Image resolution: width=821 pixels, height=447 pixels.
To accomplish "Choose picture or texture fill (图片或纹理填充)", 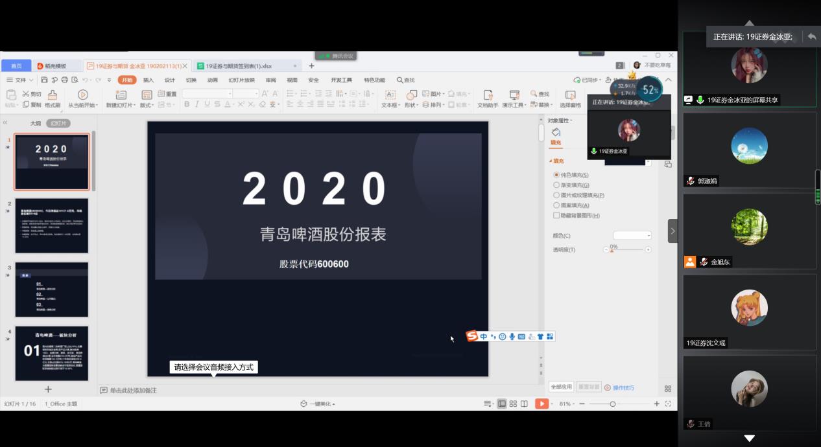I will coord(556,195).
